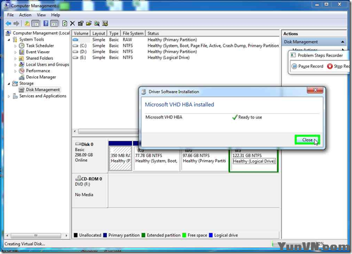Sort by the Status column header
The width and height of the screenshot is (352, 254).
pos(212,33)
